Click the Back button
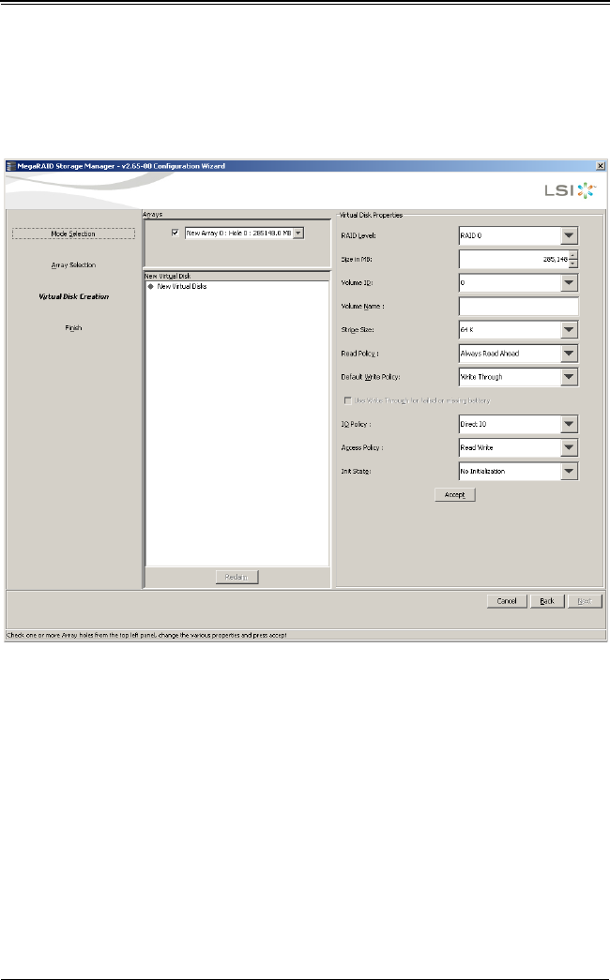Image resolution: width=610 pixels, height=980 pixels. [x=547, y=601]
